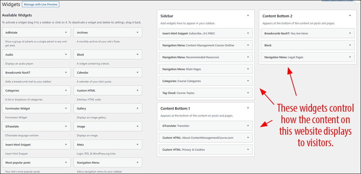The width and height of the screenshot is (361, 174).
Task: Click the Widgets page title
Action: pos(11,4)
